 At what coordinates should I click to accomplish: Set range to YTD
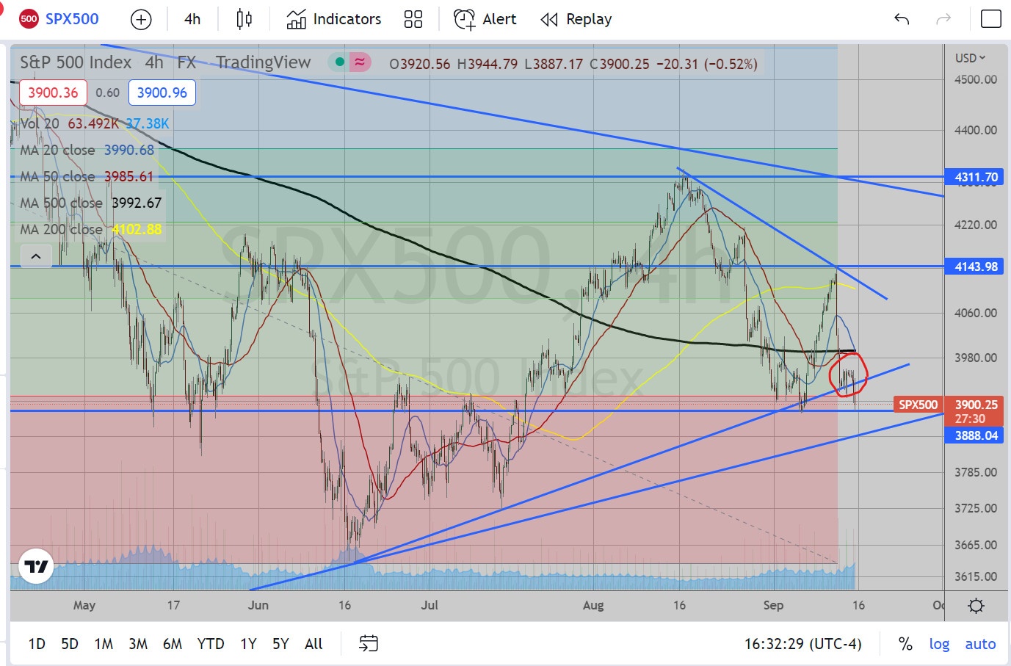tap(211, 644)
